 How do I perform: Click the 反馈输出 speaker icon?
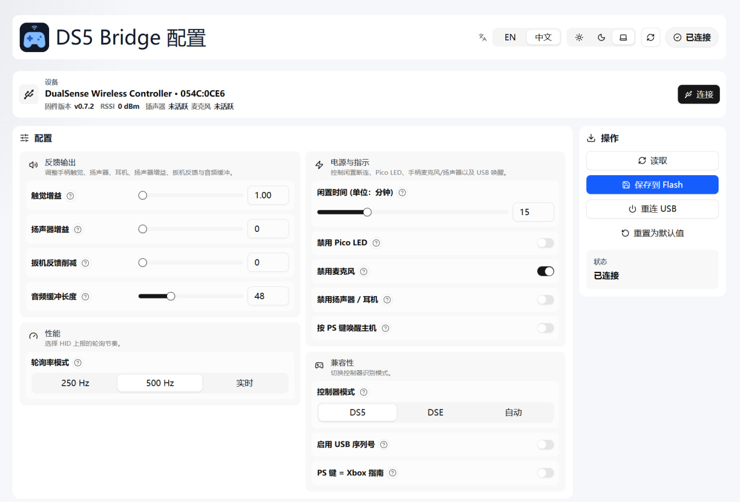(34, 165)
